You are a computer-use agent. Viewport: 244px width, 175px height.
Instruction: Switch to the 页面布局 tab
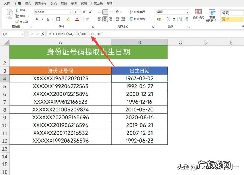40,3
